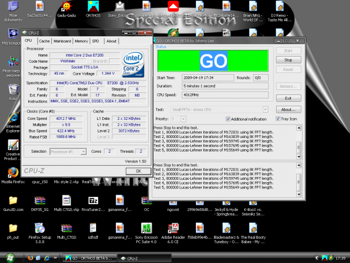Expand the Test type dropdown in ORTHOS

pyautogui.click(x=265, y=110)
